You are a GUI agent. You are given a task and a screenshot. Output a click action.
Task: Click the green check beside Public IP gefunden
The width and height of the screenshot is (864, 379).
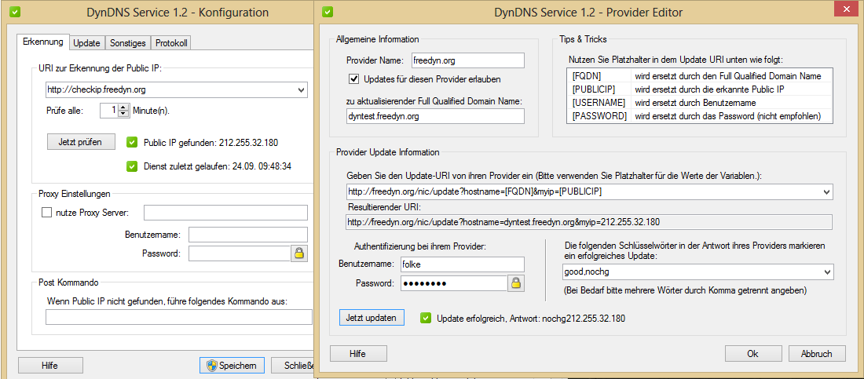tap(132, 143)
